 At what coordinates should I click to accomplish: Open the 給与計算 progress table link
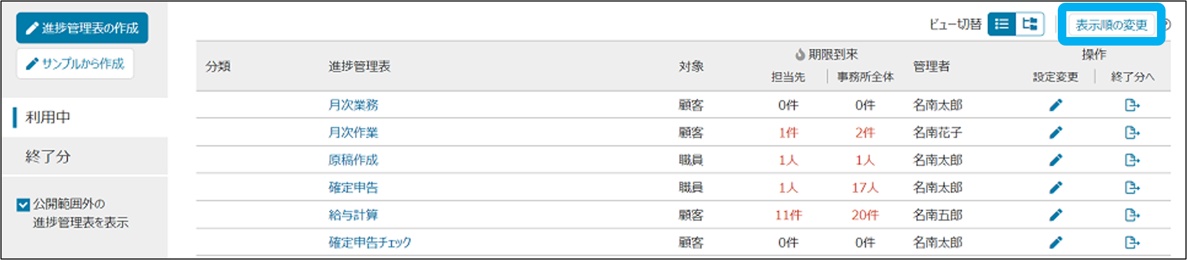point(353,215)
